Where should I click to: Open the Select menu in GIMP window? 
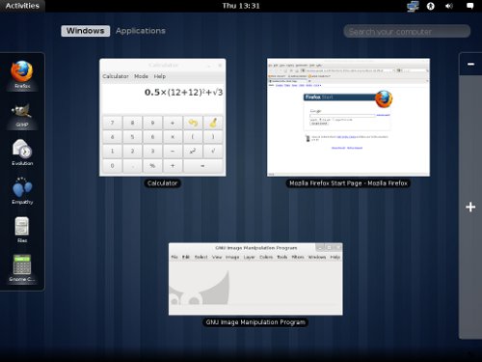(201, 257)
